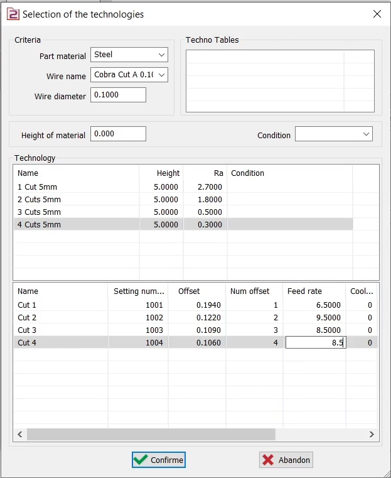Click the left arrow of horizontal scrollbar
The image size is (391, 478).
tap(19, 434)
